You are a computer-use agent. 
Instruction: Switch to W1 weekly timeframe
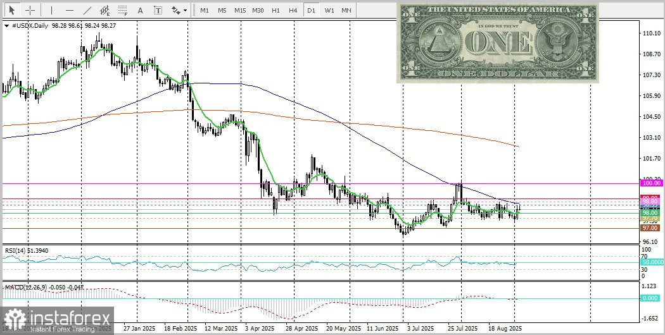(329, 9)
